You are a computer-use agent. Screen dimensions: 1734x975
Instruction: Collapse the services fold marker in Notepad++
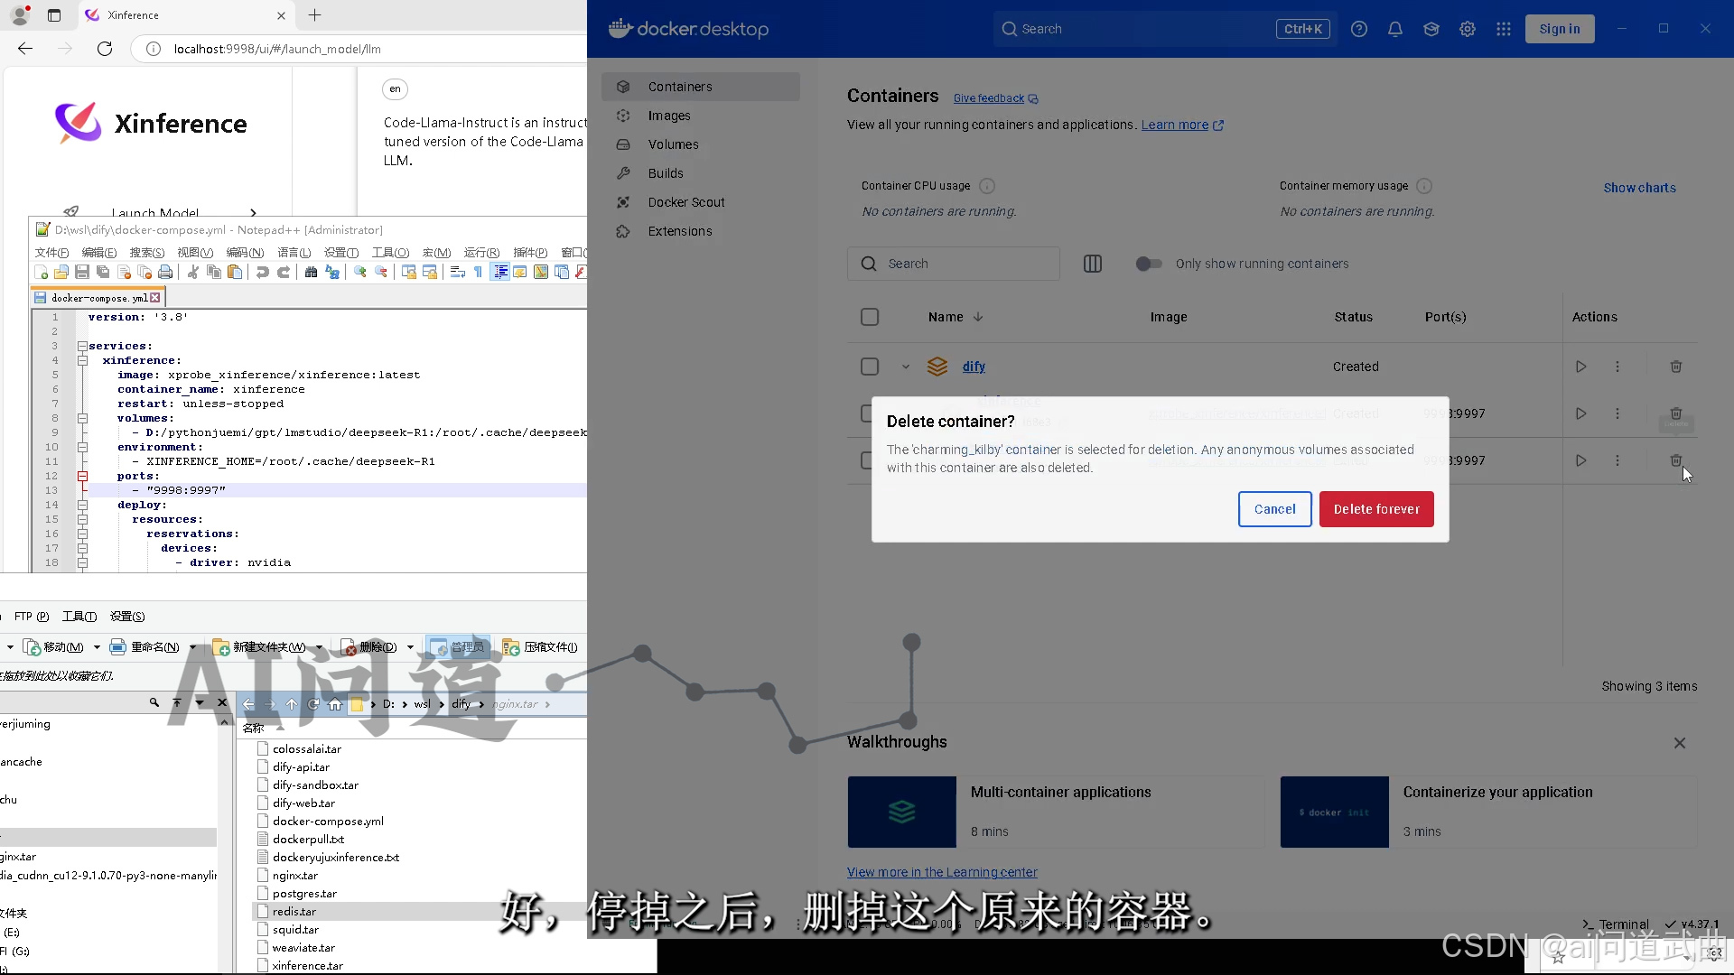click(82, 346)
